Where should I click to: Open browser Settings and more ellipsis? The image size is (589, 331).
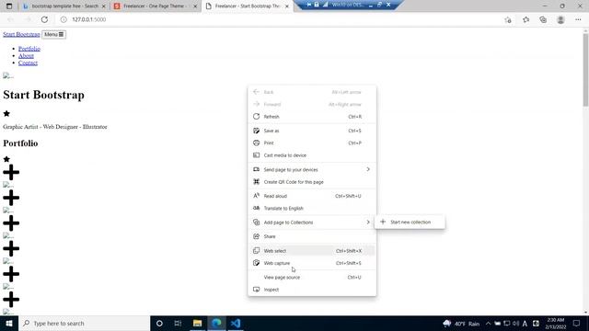(x=578, y=19)
